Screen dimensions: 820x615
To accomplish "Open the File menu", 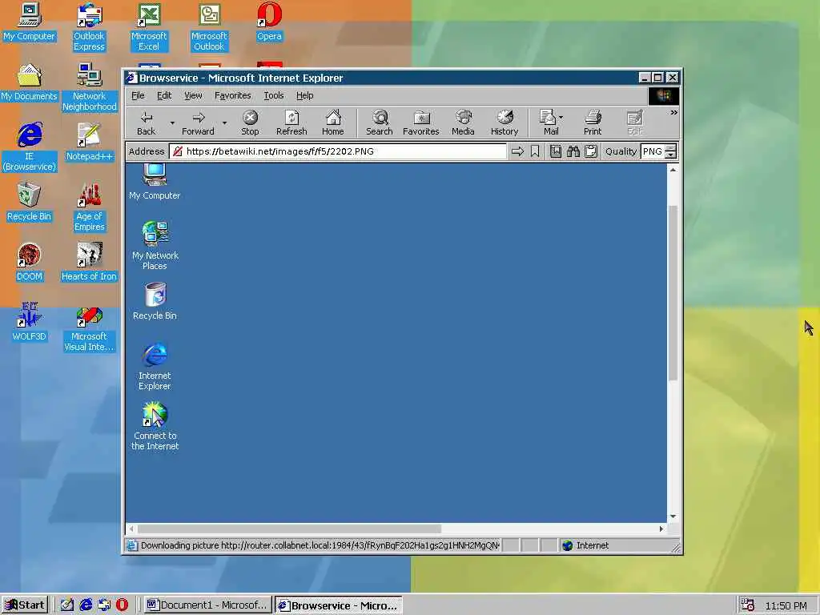I will 138,96.
